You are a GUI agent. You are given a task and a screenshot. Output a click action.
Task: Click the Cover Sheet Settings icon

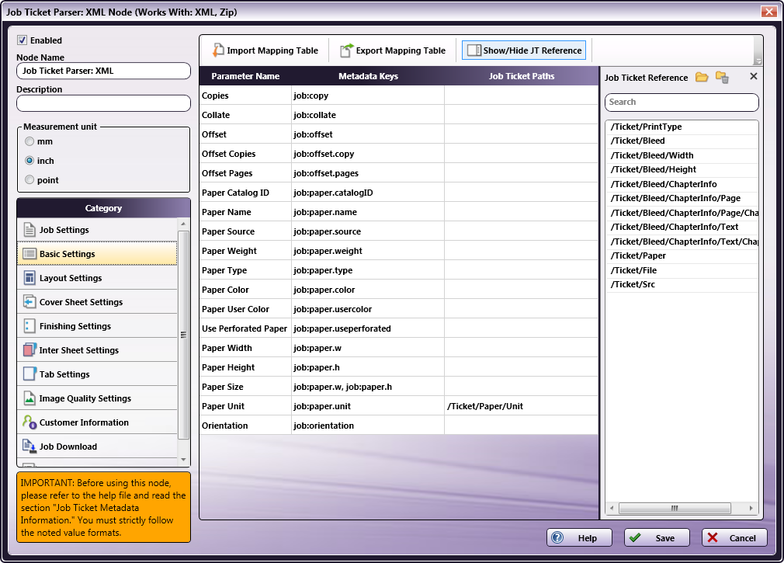coord(29,302)
